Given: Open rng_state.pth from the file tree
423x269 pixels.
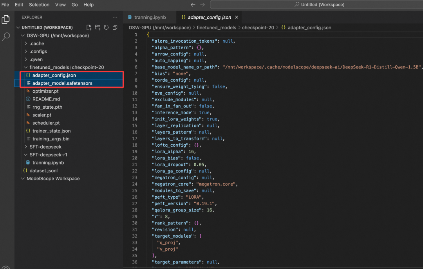Looking at the screenshot, I should 47,107.
